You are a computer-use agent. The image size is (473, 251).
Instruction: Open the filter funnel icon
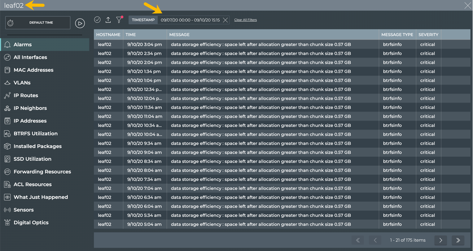tap(119, 20)
